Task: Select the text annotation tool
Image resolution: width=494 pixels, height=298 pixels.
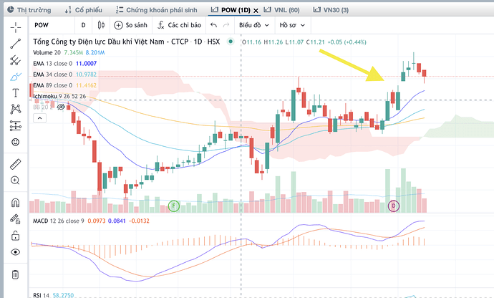Action: (x=16, y=92)
